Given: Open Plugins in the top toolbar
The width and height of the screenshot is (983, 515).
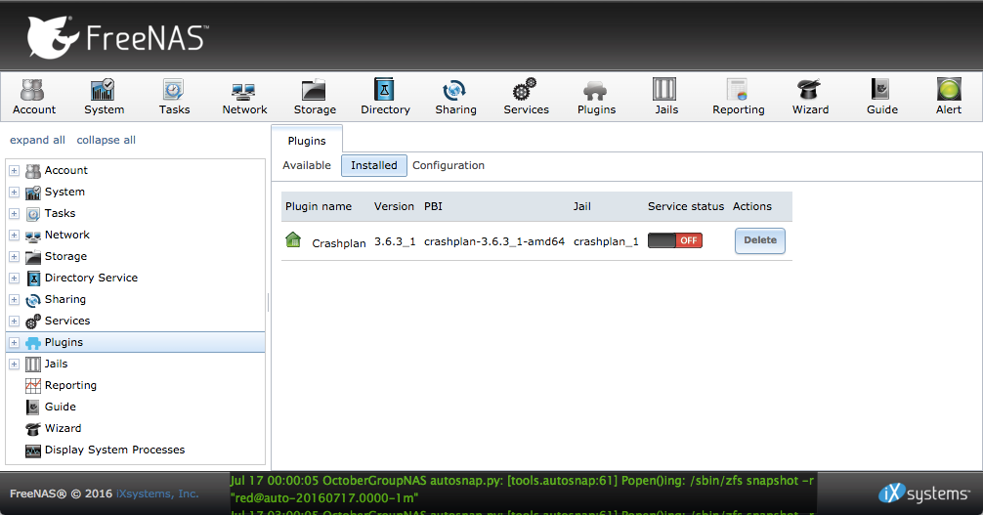Looking at the screenshot, I should click(x=596, y=97).
